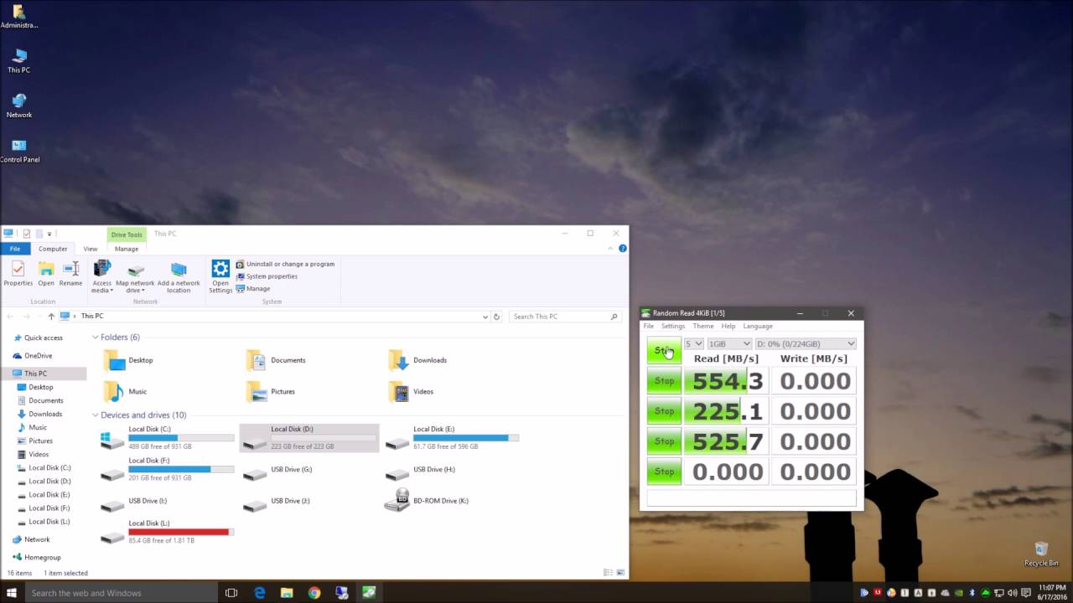Open CrystalDiskMark File menu
This screenshot has height=603, width=1073.
coord(648,326)
